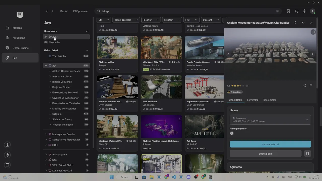Viewport: 322px width, 181px height.
Task: Open the Mağaza sidebar icon
Action: pyautogui.click(x=7, y=28)
